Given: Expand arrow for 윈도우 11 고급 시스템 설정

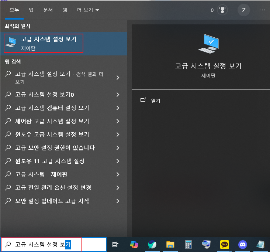Looking at the screenshot, I should click(x=118, y=161).
